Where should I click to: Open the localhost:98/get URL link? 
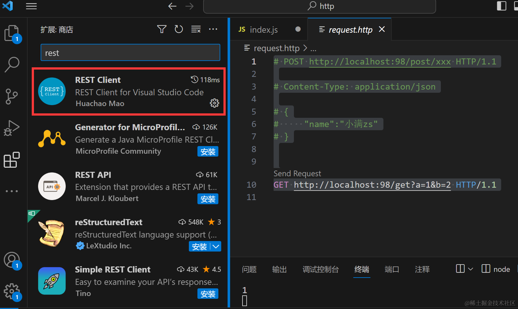372,185
